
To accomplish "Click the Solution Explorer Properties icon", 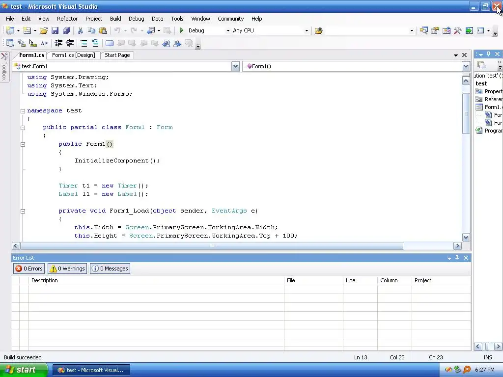I will pyautogui.click(x=481, y=65).
